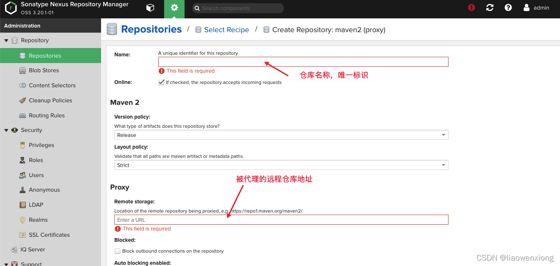Viewport: 560px width, 266px height.
Task: Click the search magnifier icon
Action: point(197,8)
